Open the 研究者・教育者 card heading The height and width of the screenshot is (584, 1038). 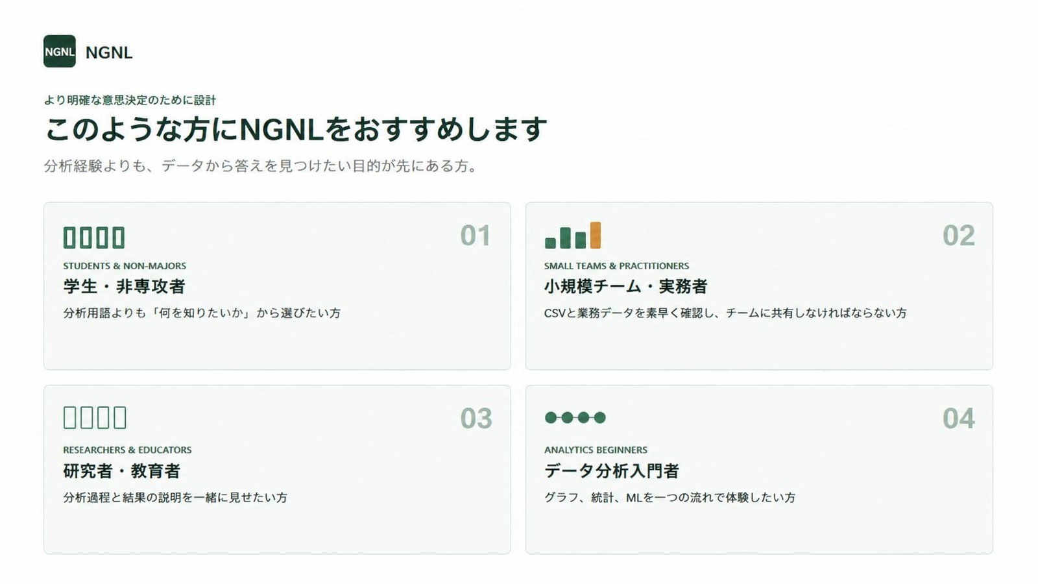pyautogui.click(x=122, y=470)
